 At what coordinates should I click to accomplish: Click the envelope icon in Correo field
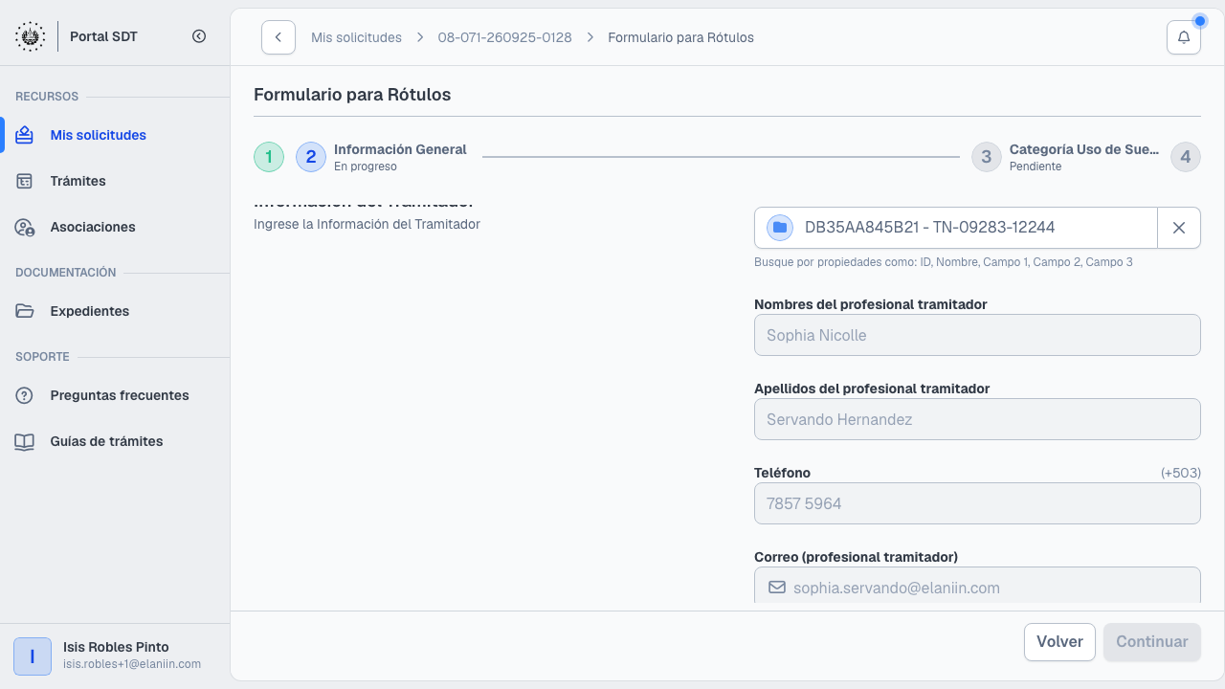[x=777, y=587]
